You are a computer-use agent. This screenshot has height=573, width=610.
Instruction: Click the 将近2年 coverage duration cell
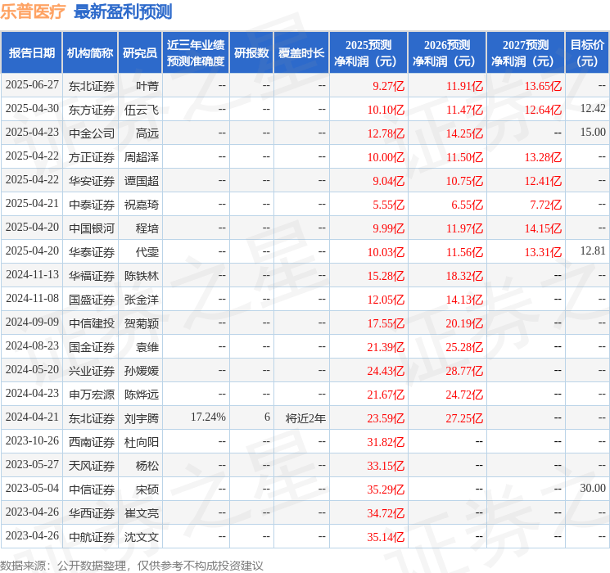pyautogui.click(x=305, y=417)
